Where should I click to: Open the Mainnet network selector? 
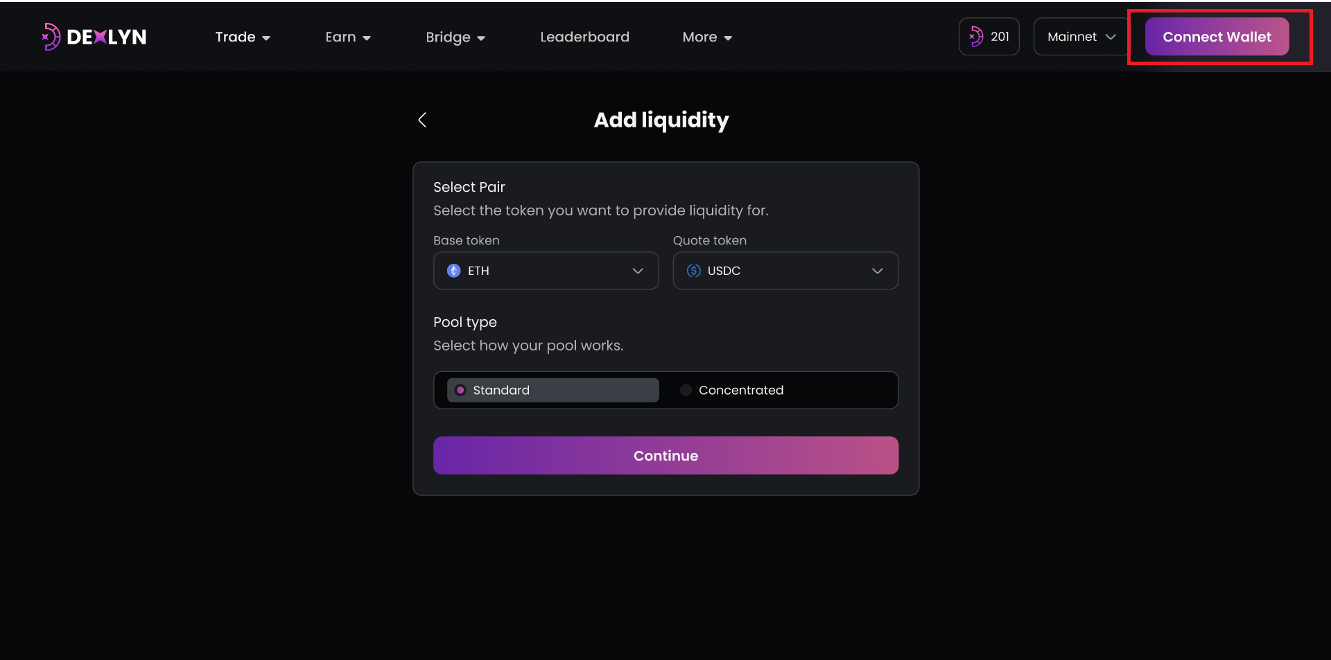coord(1079,36)
